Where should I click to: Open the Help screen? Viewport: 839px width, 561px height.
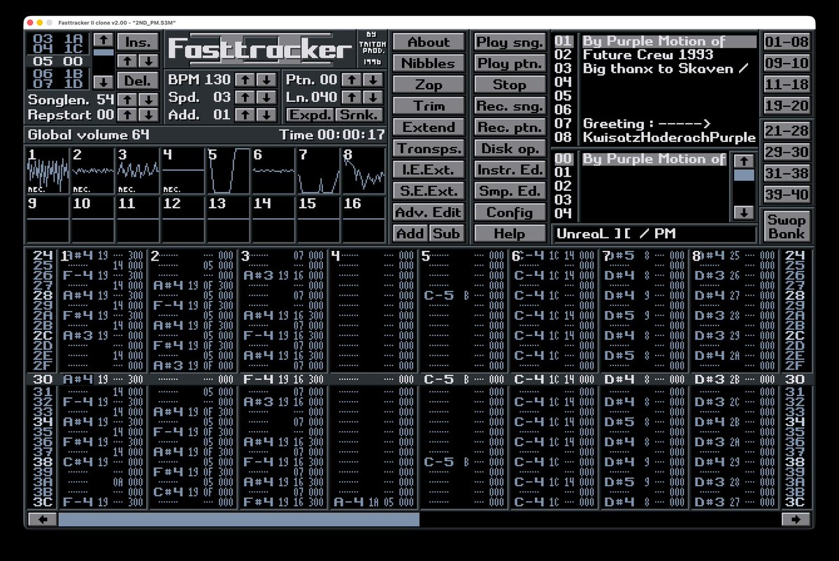pyautogui.click(x=510, y=233)
